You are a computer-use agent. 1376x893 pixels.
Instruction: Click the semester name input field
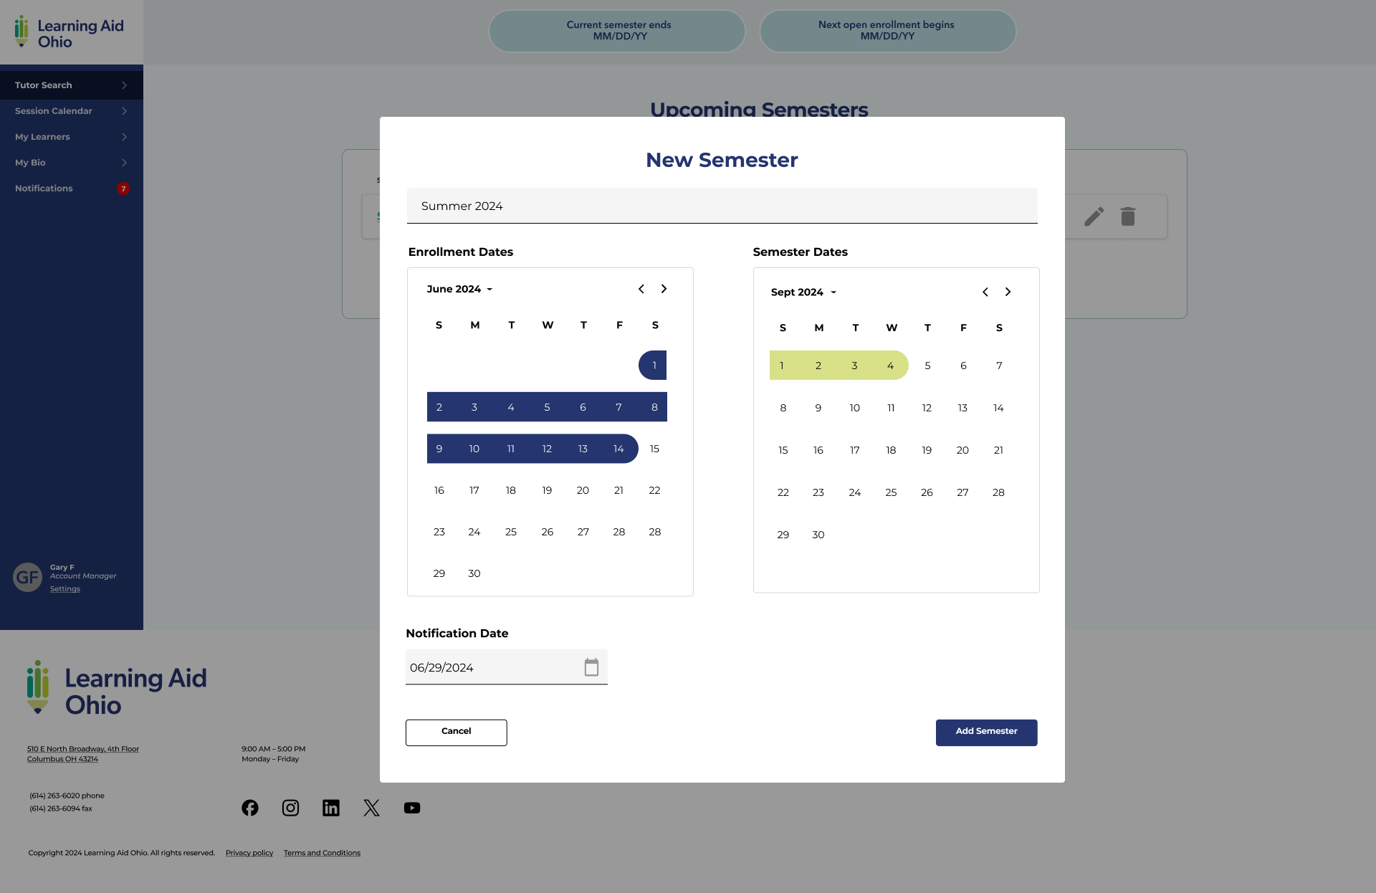(722, 206)
